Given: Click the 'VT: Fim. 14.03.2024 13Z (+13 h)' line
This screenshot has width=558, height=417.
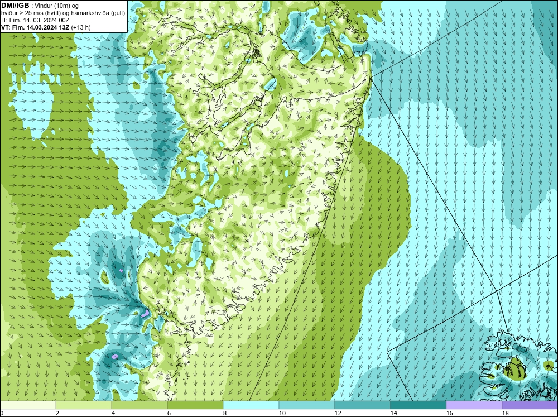Looking at the screenshot, I should (x=46, y=27).
